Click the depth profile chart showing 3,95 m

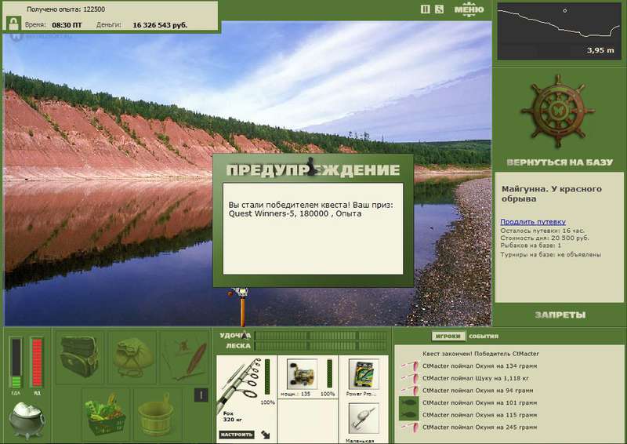[x=559, y=31]
